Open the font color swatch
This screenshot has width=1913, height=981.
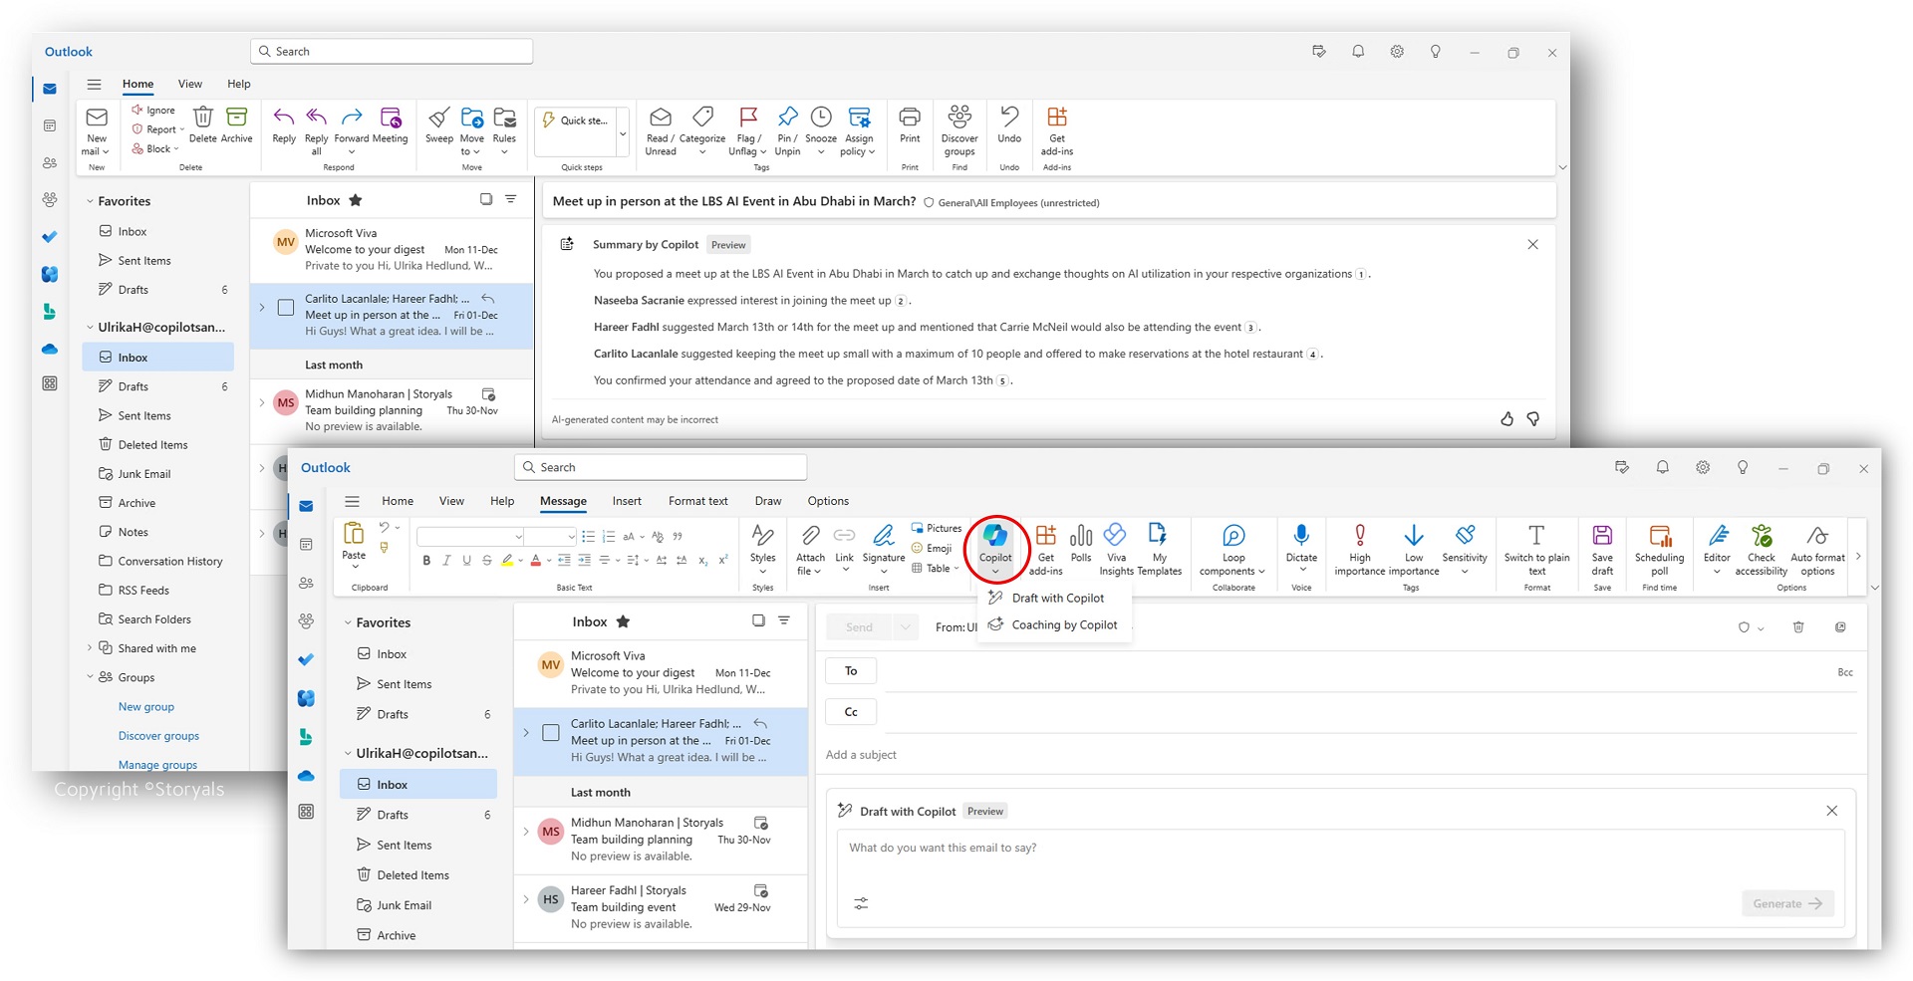point(538,561)
